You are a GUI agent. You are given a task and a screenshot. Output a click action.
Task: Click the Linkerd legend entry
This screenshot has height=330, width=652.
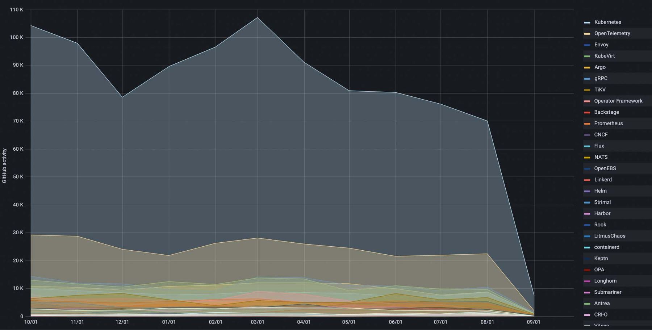(x=603, y=179)
